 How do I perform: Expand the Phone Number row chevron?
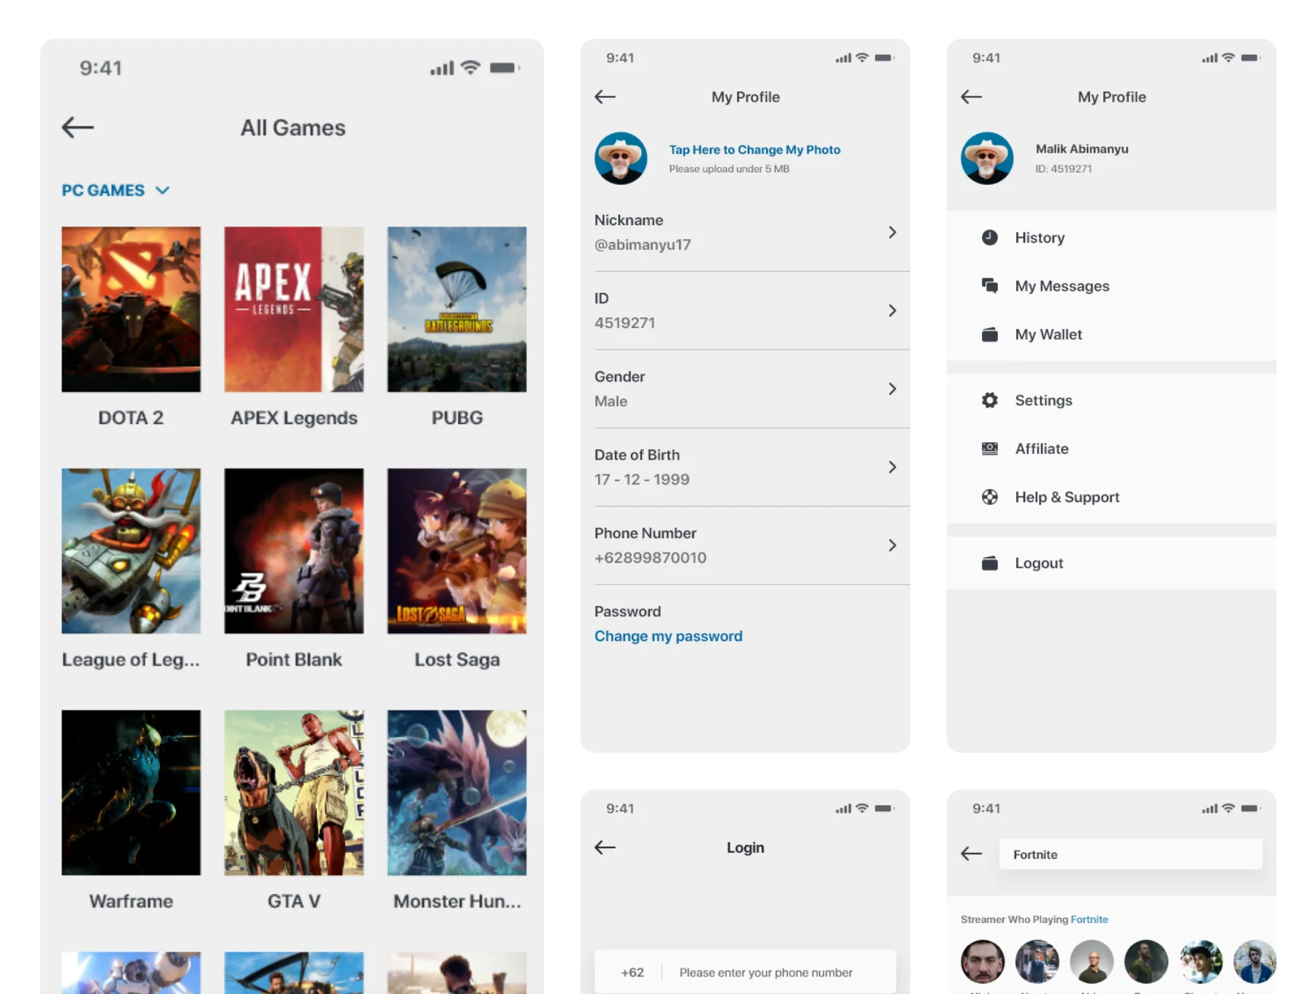coord(892,545)
